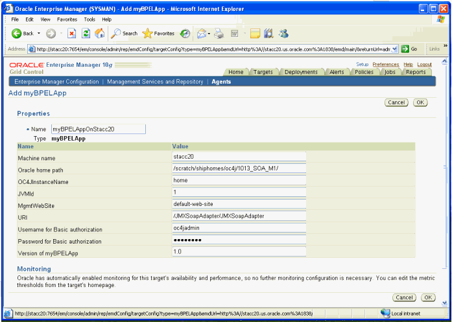Click the Name input field
This screenshot has height=322, width=452.
(98, 129)
